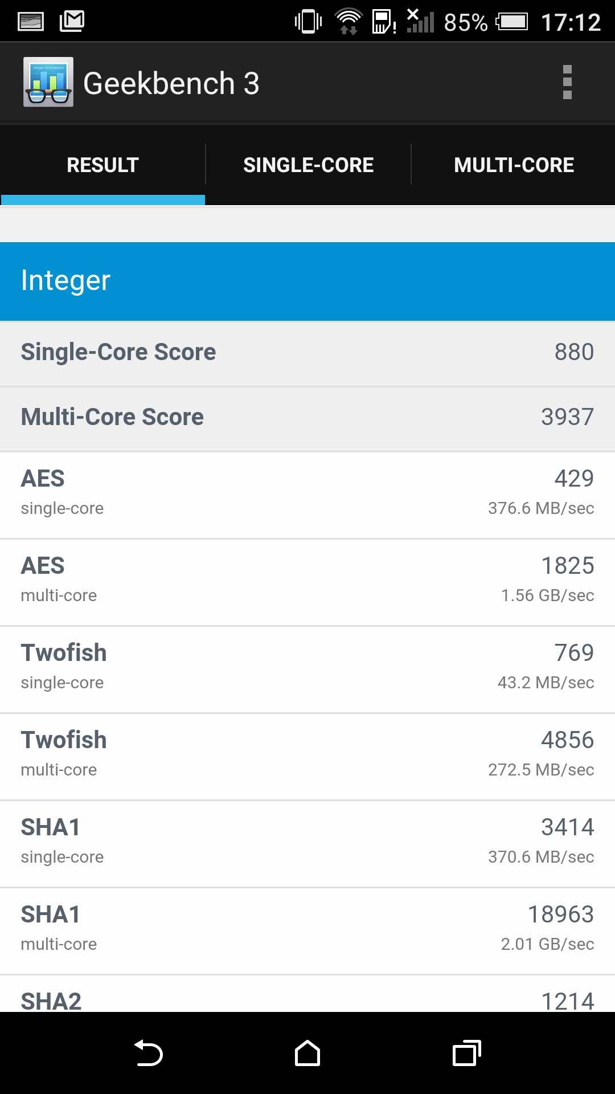Image resolution: width=615 pixels, height=1094 pixels.
Task: Tap the Multi-Core Score row
Action: 307,418
